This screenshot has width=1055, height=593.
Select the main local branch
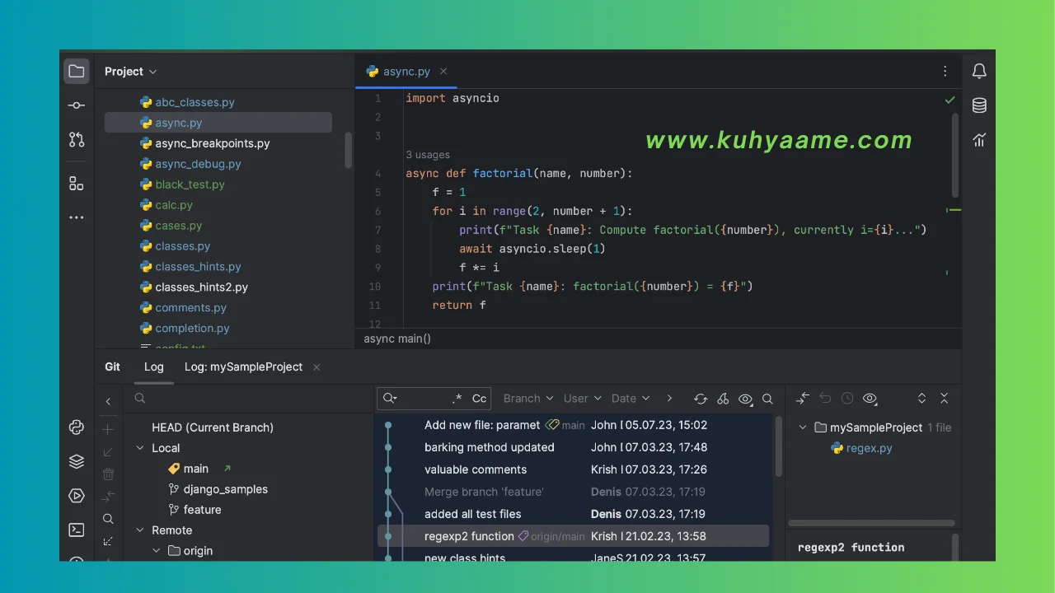pos(195,469)
